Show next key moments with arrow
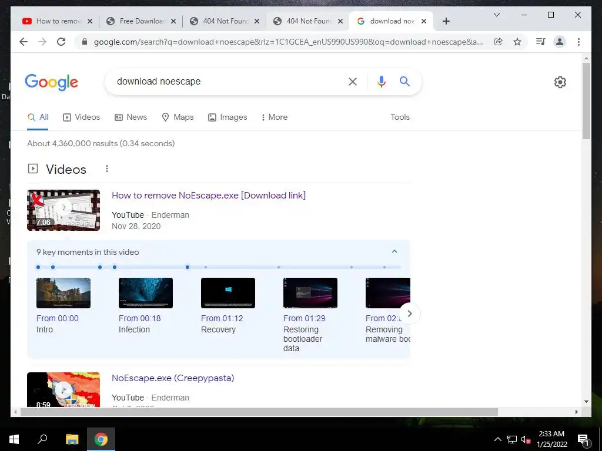Screen dimensions: 602x451 tap(410, 314)
